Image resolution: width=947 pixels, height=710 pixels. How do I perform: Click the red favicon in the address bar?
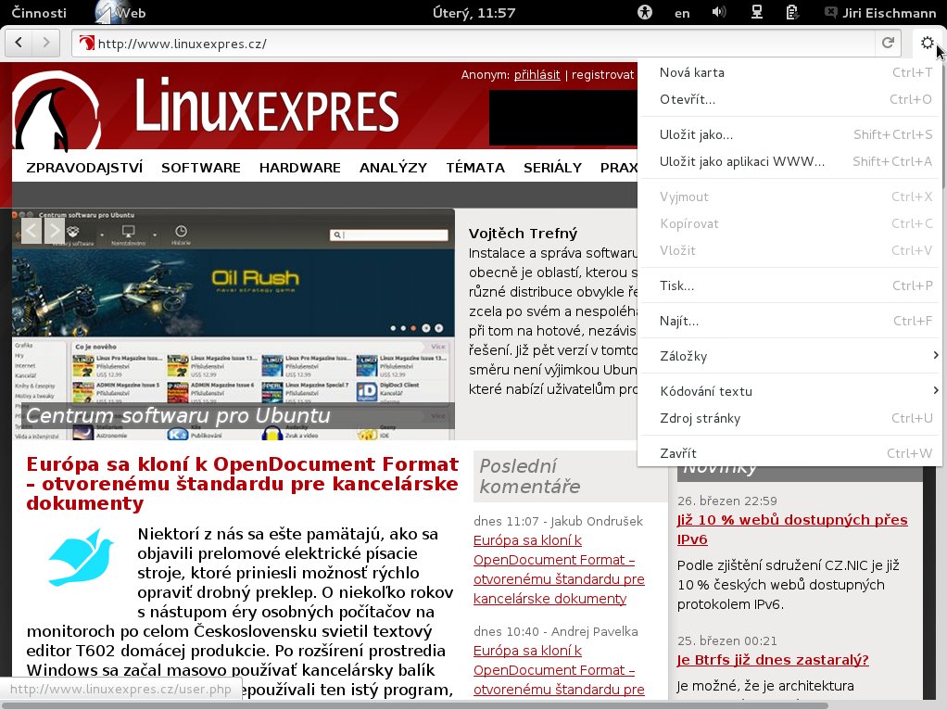point(87,43)
